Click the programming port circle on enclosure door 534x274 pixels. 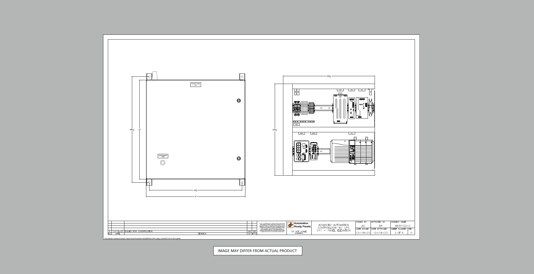pos(163,163)
